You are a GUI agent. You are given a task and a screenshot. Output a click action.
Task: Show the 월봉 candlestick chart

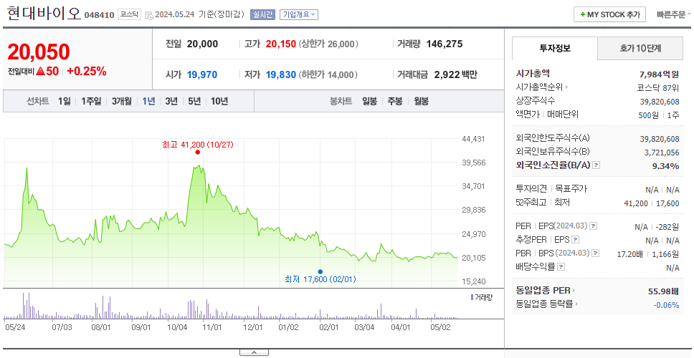(x=421, y=101)
